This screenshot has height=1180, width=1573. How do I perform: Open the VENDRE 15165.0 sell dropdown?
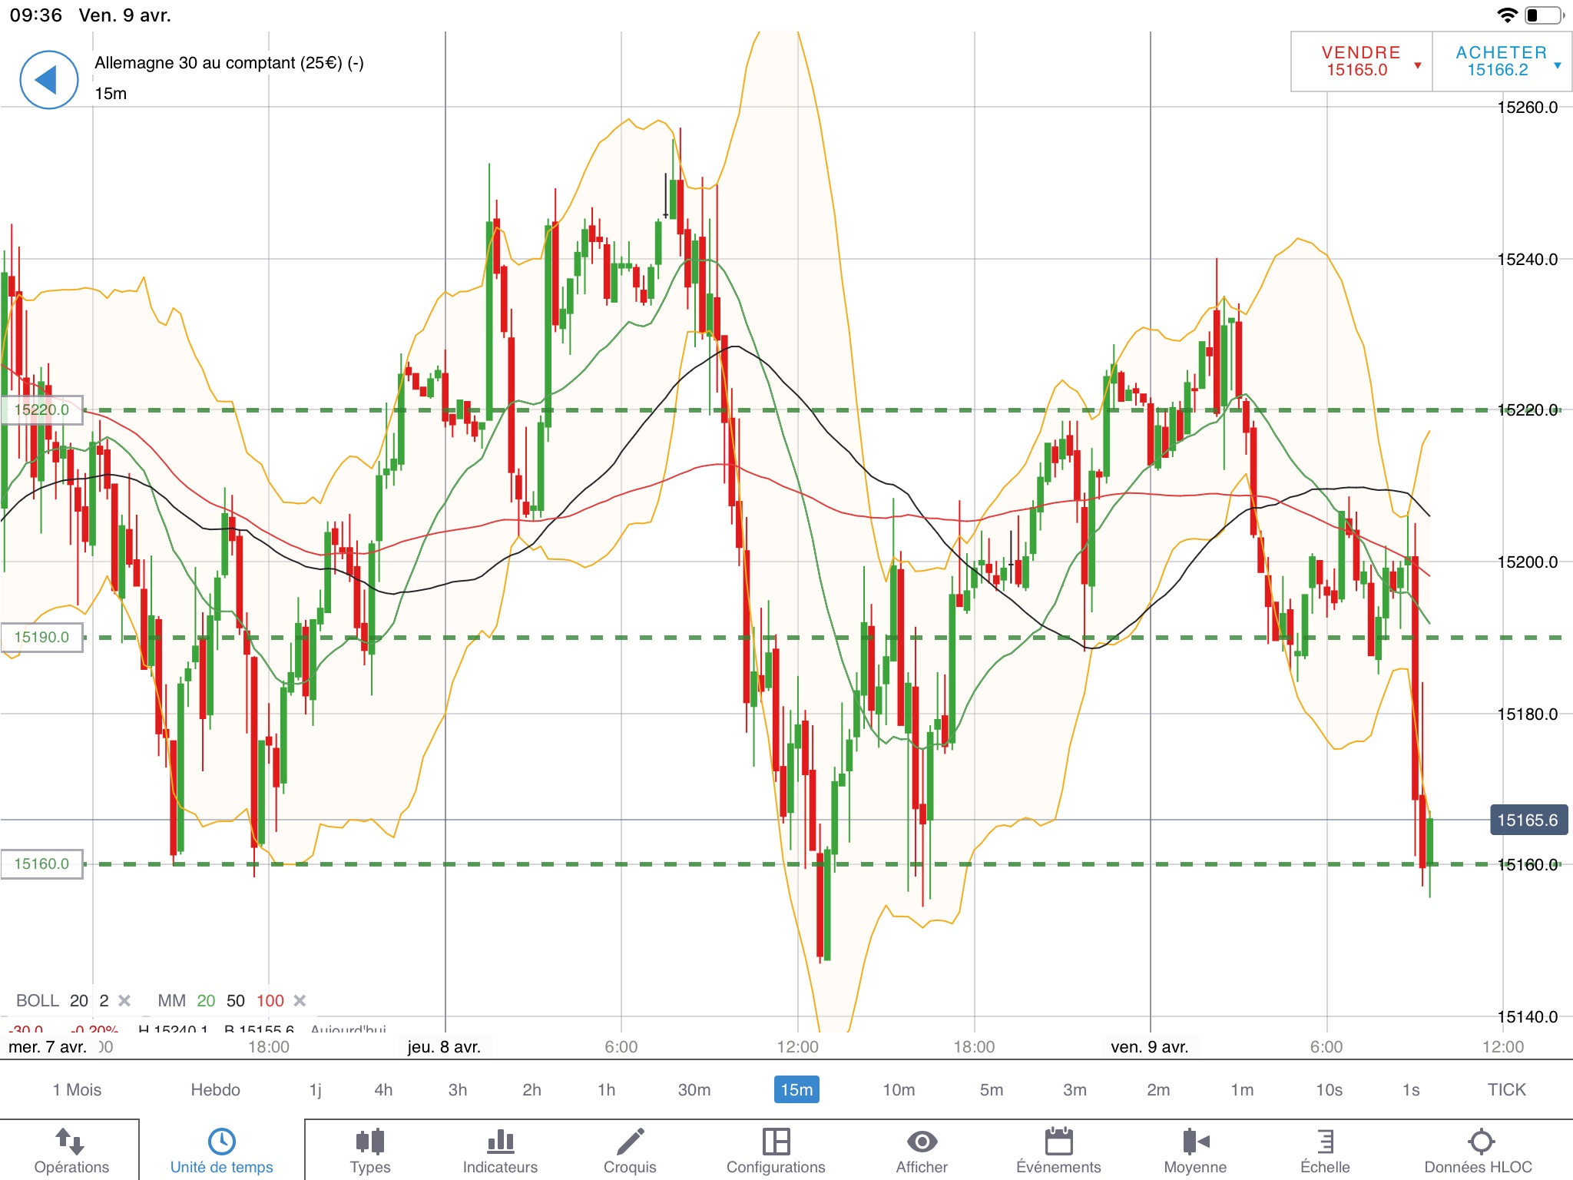tap(1361, 61)
